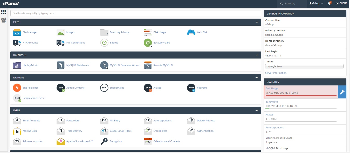Screen dimensions: 350x153
Task: Open the Backup icon
Action: pyautogui.click(x=104, y=43)
